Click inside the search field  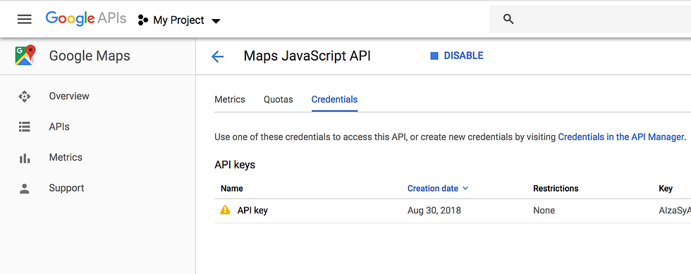599,19
